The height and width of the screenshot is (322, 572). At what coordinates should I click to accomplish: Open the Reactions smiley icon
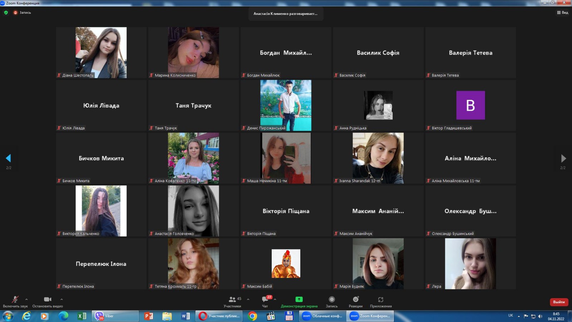[x=356, y=299]
